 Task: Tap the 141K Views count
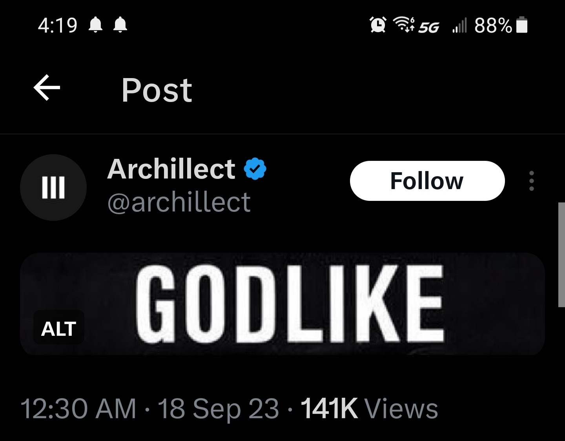point(369,409)
